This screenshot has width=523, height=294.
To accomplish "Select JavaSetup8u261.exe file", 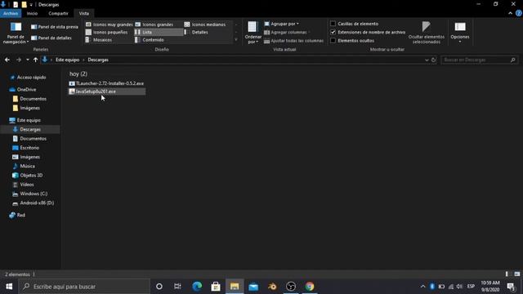I will coord(107,91).
